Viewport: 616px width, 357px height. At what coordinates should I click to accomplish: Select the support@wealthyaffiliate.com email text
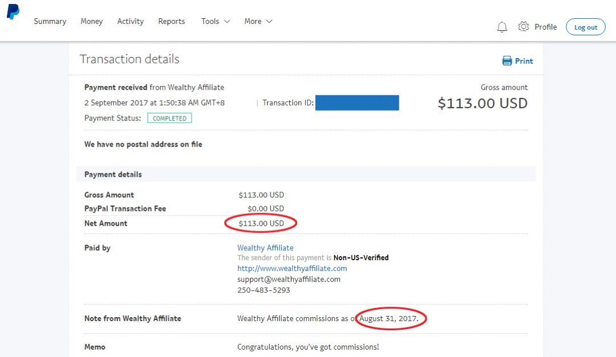[x=289, y=279]
